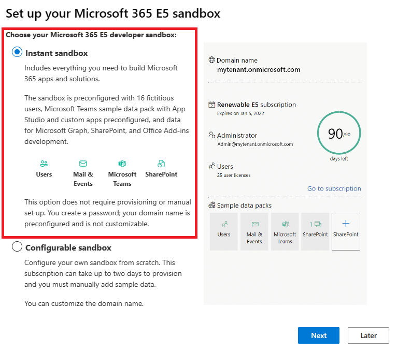
Task: Click the mytenant.onmicrosoft.com domain name text
Action: pyautogui.click(x=259, y=69)
